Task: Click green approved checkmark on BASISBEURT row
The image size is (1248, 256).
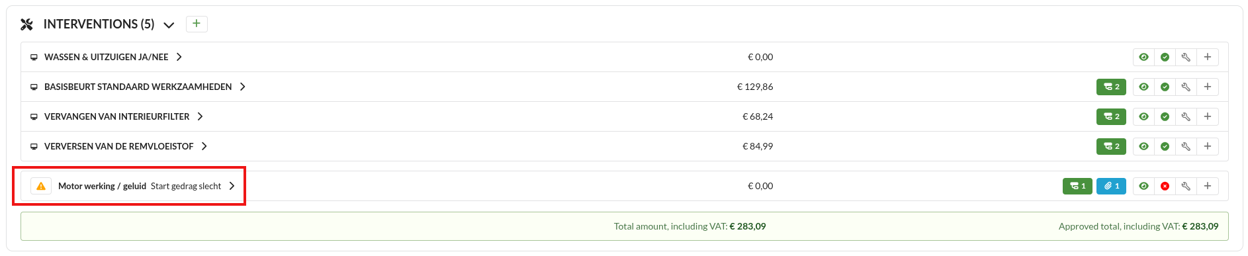Action: (x=1165, y=87)
